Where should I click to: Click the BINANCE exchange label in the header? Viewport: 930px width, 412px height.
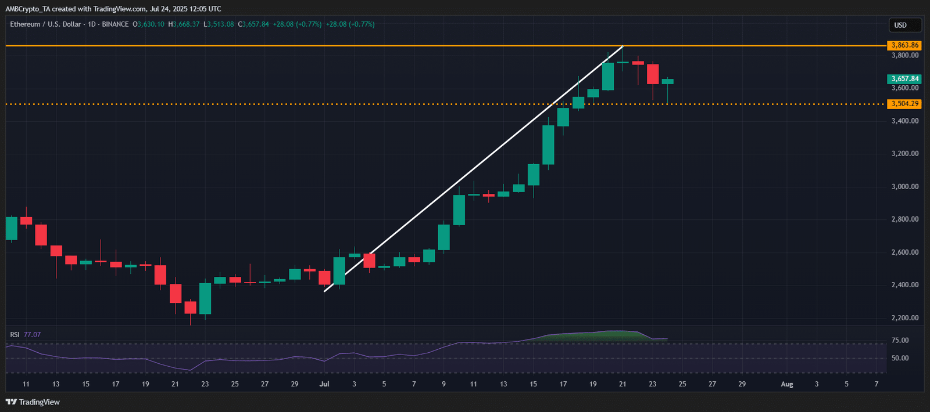coord(115,24)
